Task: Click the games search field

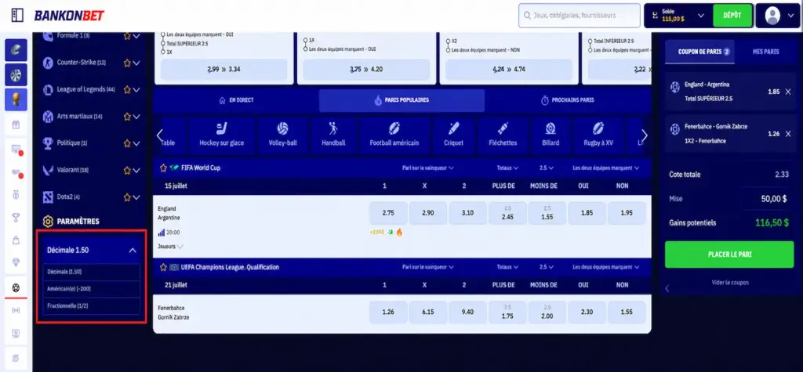Action: coord(580,16)
